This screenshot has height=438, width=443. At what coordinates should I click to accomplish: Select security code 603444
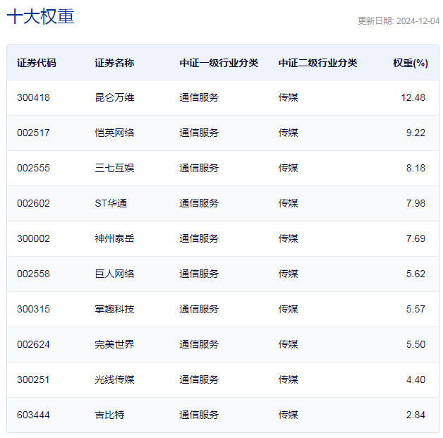pos(33,415)
